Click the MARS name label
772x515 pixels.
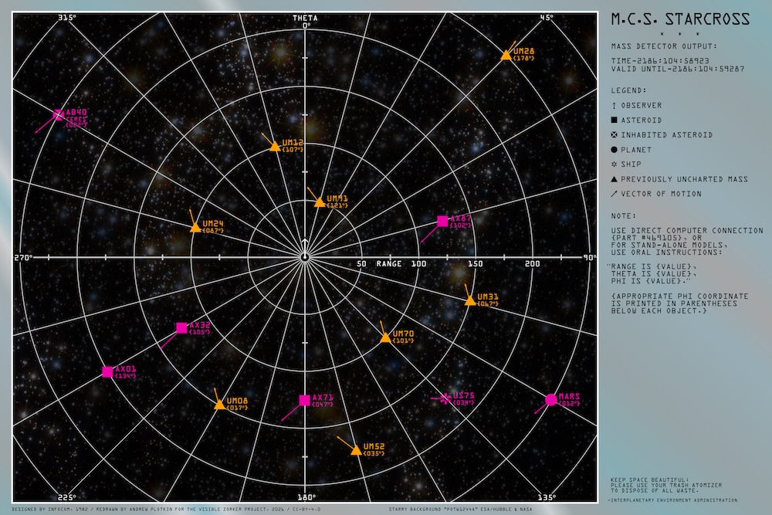pos(569,396)
